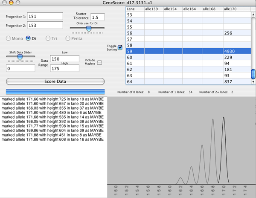
Task: Select lane 55 row
Action: (189, 27)
